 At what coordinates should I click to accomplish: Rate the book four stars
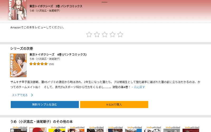113,35
